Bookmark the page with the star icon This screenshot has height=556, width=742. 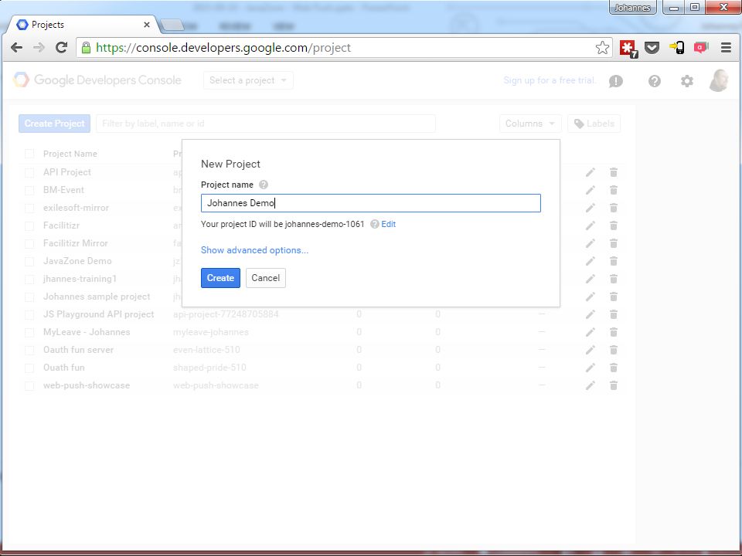pyautogui.click(x=602, y=47)
